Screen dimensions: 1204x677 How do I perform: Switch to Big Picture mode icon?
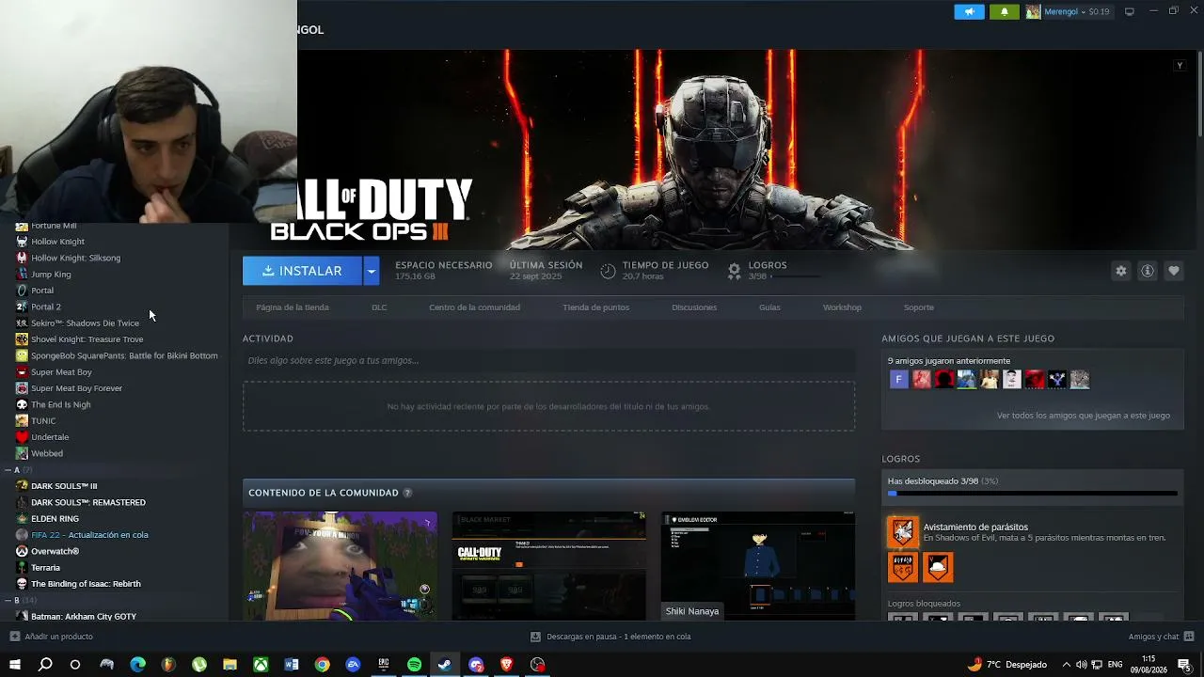1130,11
